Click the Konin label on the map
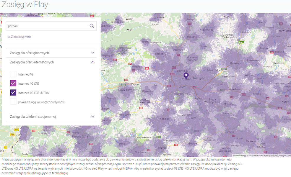This screenshot has width=291, height=177. click(x=285, y=101)
